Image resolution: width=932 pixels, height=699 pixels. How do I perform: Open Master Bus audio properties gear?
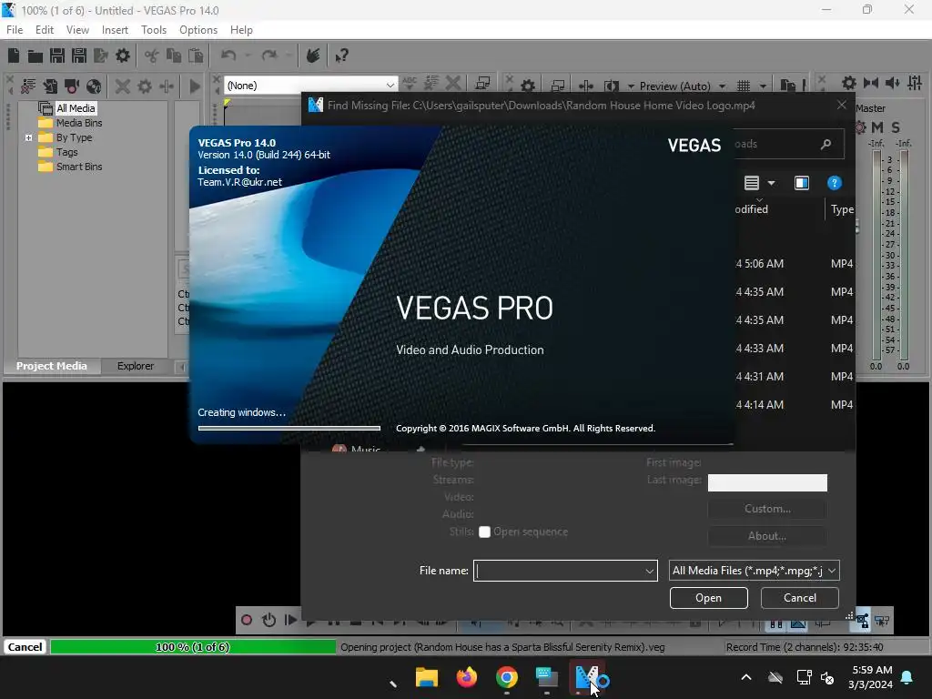click(x=849, y=83)
